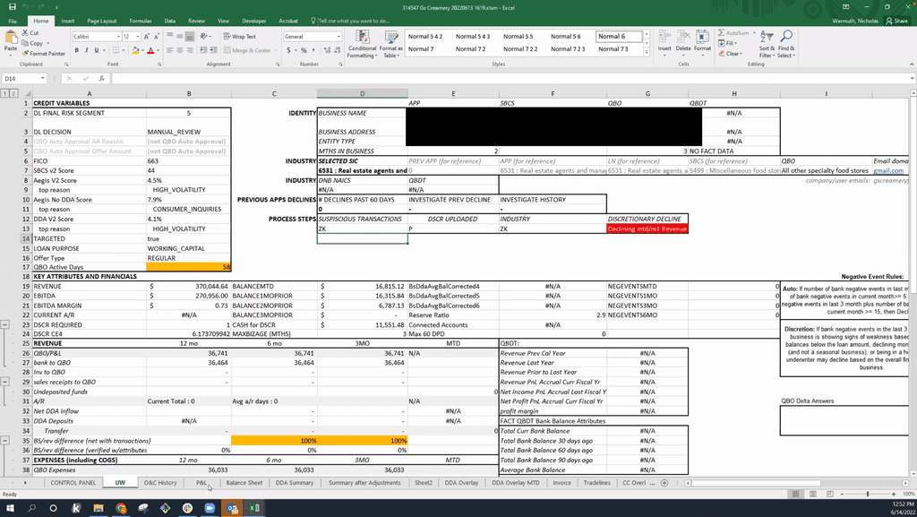
Task: Click the Insert Function fx icon
Action: tap(102, 78)
